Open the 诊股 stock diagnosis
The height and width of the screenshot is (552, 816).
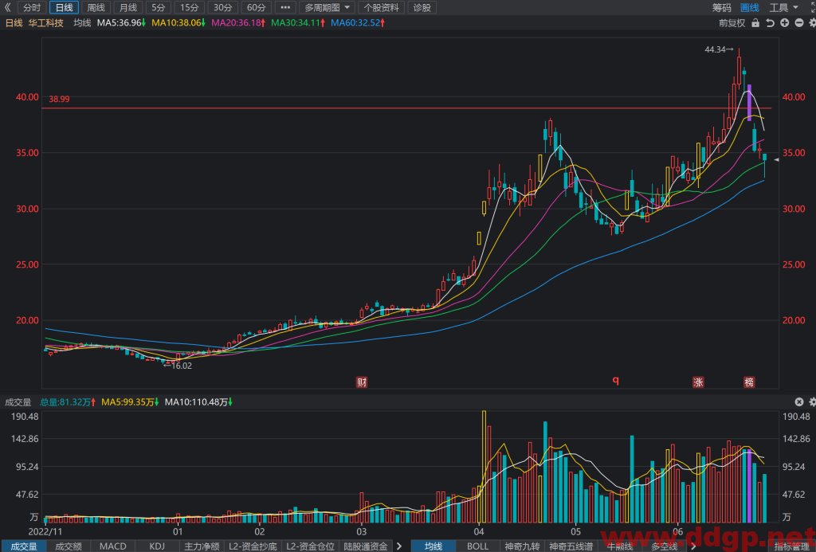422,7
